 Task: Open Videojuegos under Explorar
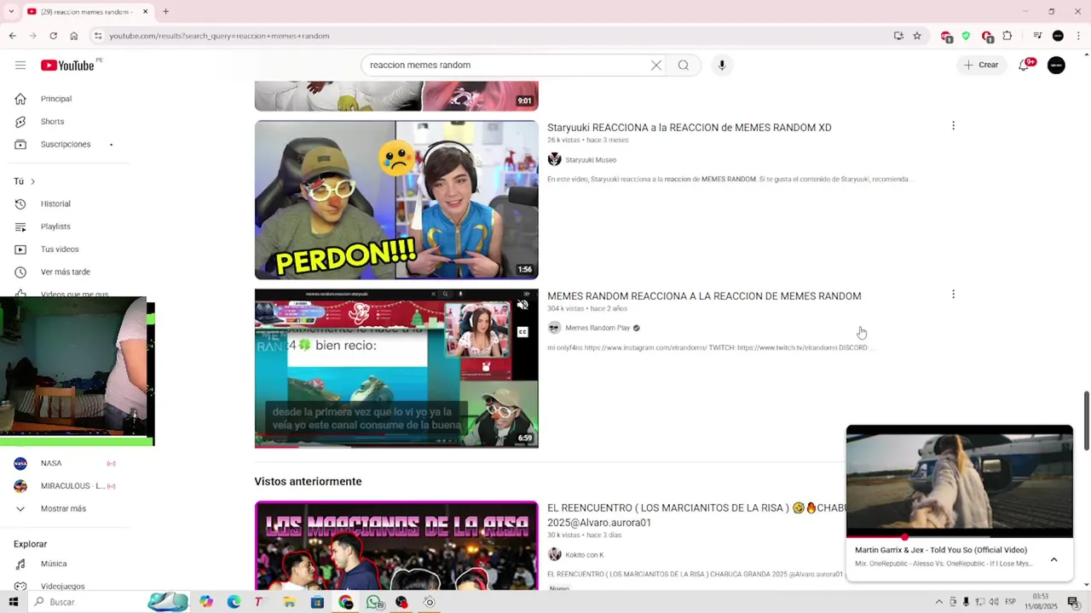pos(62,587)
